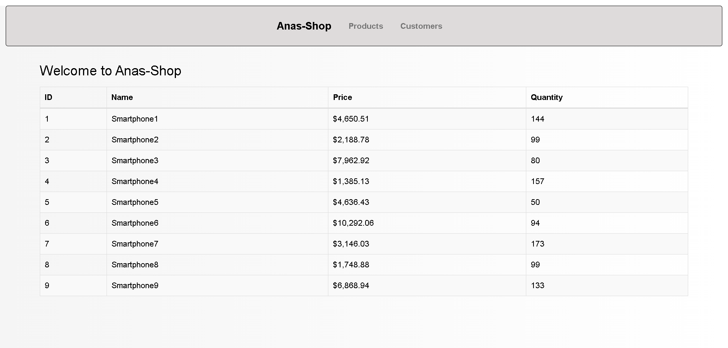Click the $6,868.94 price cell
The height and width of the screenshot is (348, 728).
pyautogui.click(x=351, y=286)
